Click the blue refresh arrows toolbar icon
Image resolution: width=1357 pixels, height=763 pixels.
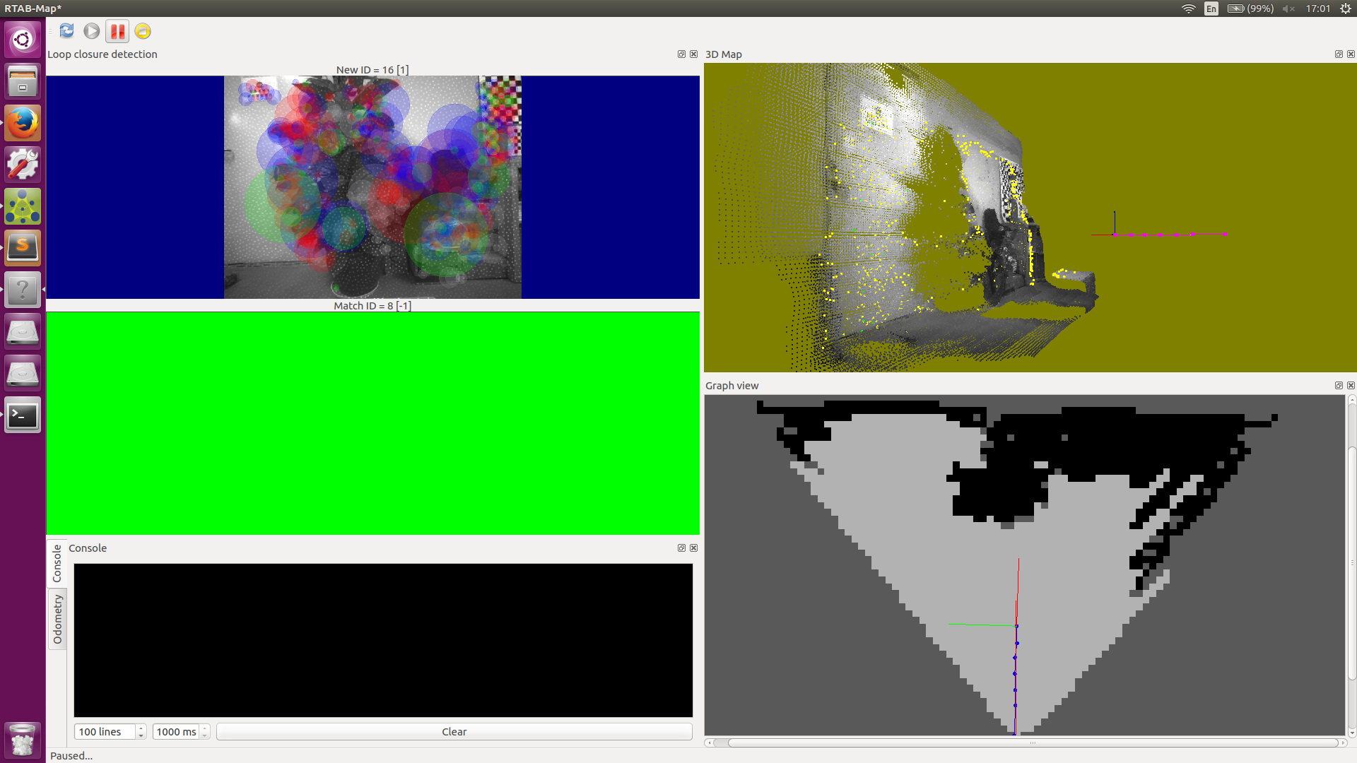pos(66,31)
